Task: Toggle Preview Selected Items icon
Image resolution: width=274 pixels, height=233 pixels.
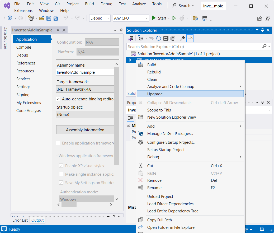Action: coord(190,38)
